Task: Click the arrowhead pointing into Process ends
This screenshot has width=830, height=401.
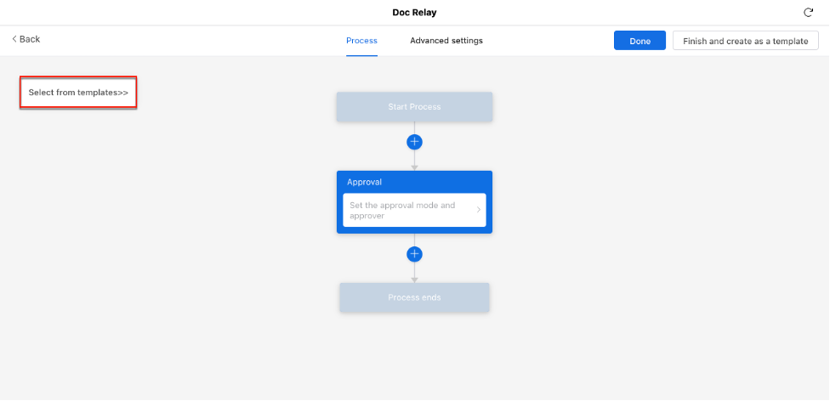Action: 414,279
